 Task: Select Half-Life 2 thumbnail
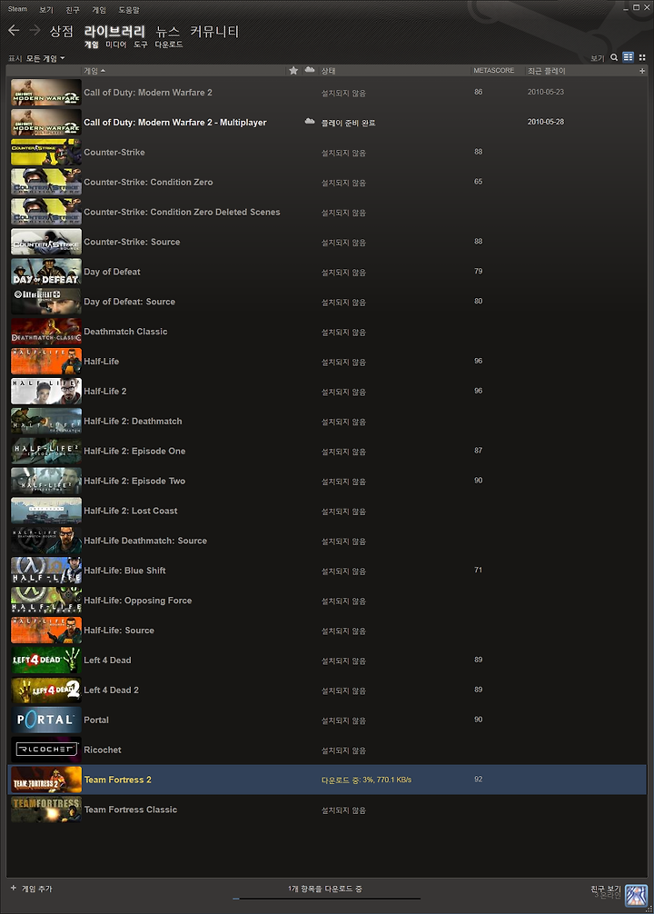coord(46,392)
